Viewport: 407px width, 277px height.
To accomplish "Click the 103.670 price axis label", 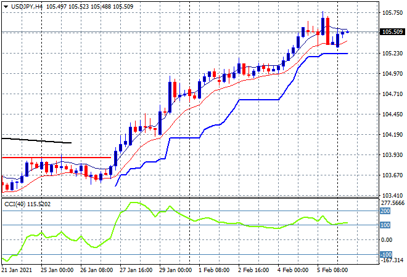I will pyautogui.click(x=392, y=175).
